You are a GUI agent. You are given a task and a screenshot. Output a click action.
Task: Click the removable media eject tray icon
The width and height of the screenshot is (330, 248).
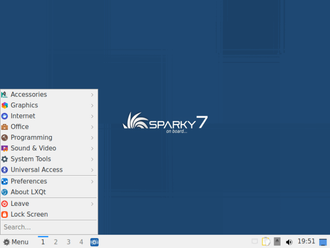277,242
